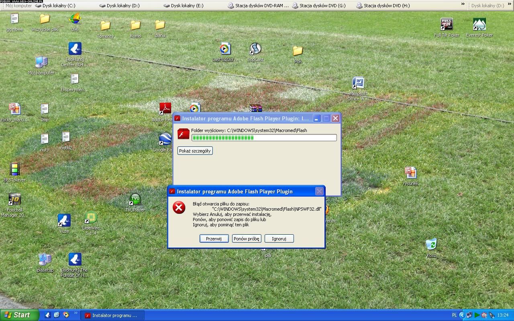Expand the Quick Launch overflow chevron

[x=75, y=313]
